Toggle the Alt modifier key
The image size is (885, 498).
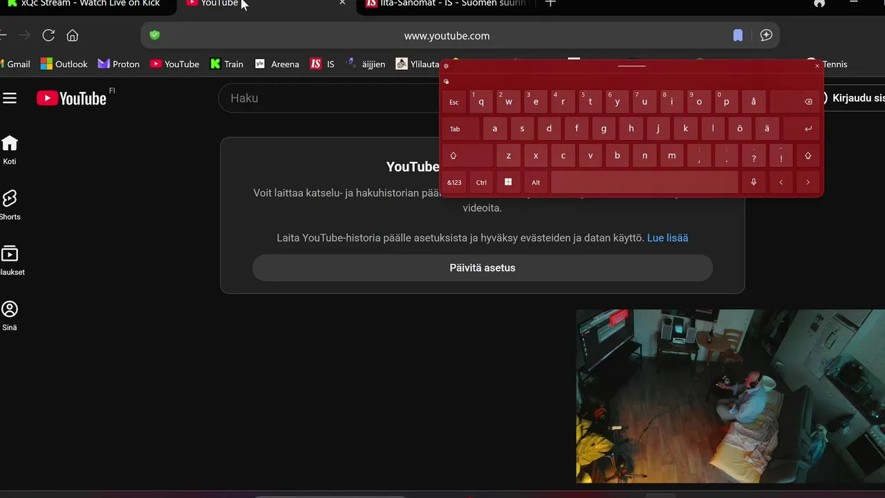tap(536, 182)
